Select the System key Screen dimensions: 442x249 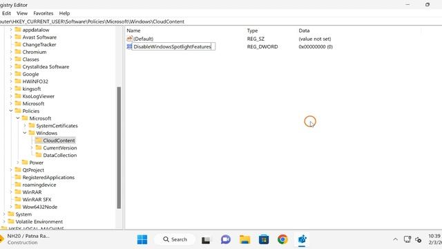point(23,214)
